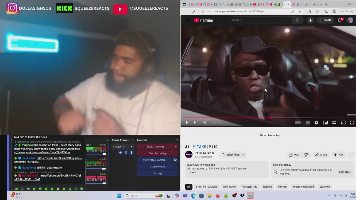The height and width of the screenshot is (200, 356).
Task: Open browser downloads icon
Action: click(x=326, y=11)
